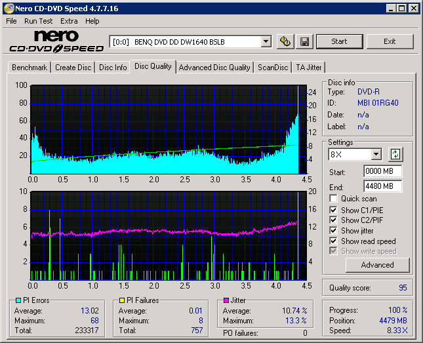The image size is (423, 343).
Task: Uncheck Show C1/PIE checkbox
Action: 334,210
